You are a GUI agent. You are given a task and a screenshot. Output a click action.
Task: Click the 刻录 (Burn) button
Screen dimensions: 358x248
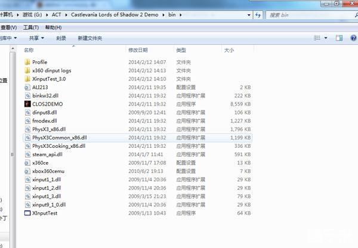61,38
